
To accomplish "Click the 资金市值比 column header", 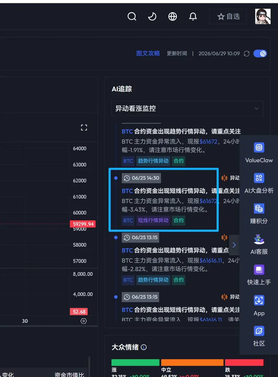I will click(x=69, y=374).
